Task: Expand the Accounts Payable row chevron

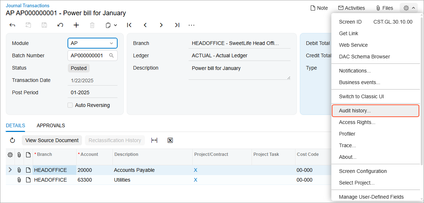Action: [x=10, y=170]
